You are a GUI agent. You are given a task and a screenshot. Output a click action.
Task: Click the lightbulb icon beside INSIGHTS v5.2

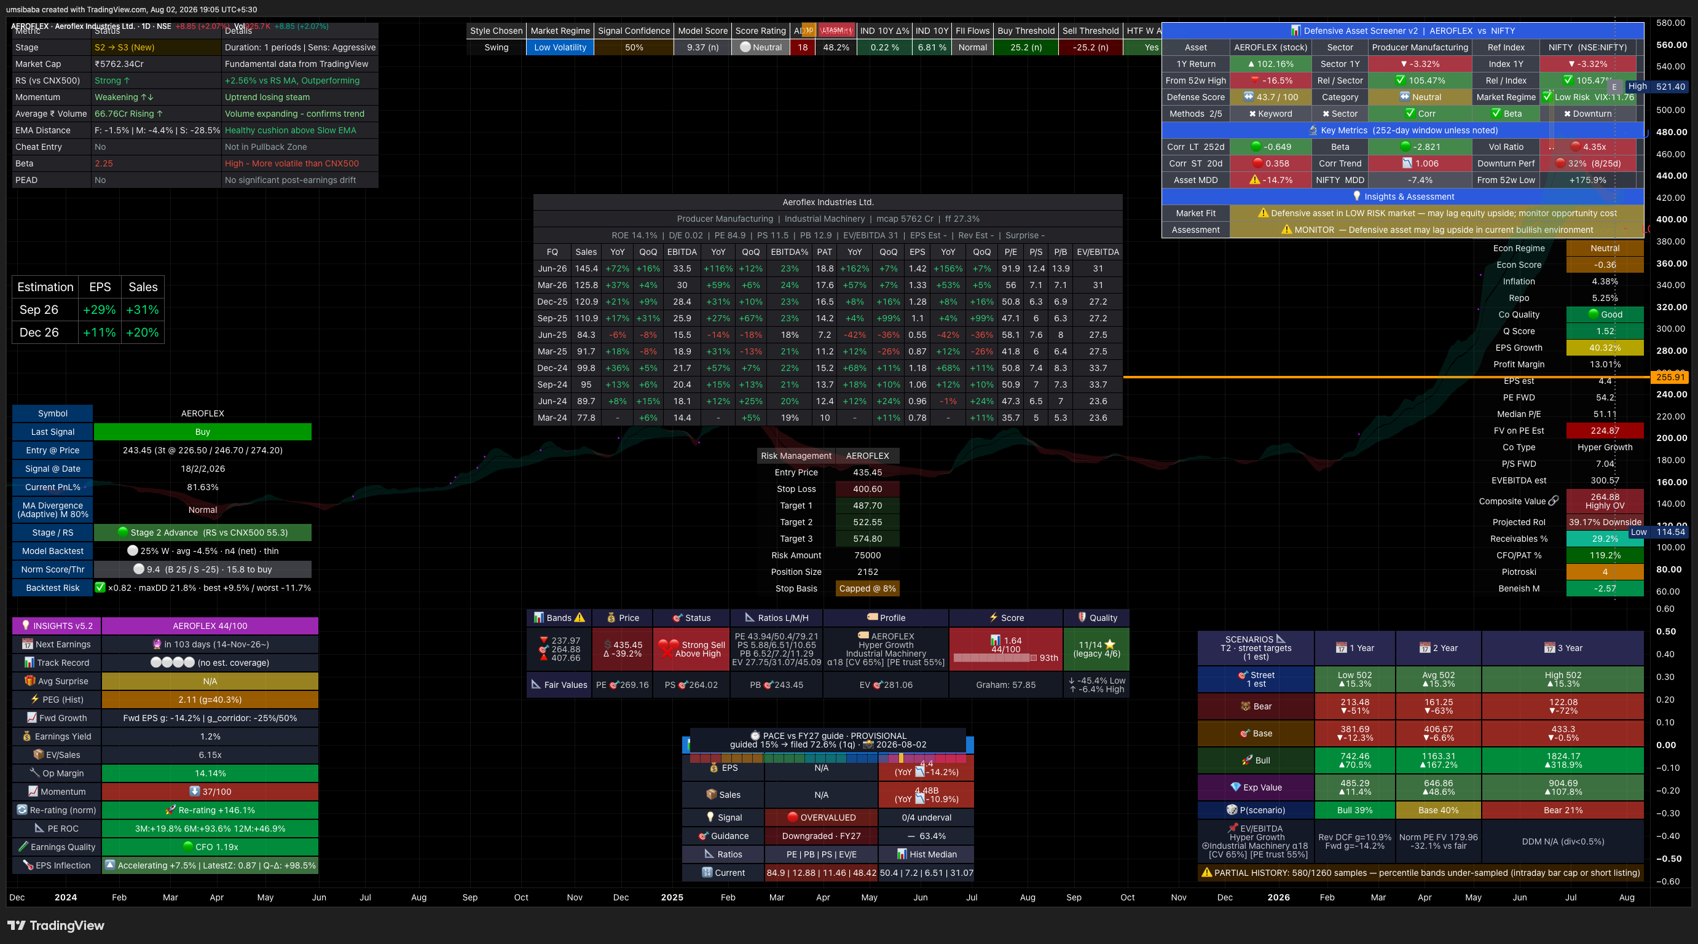(x=26, y=625)
